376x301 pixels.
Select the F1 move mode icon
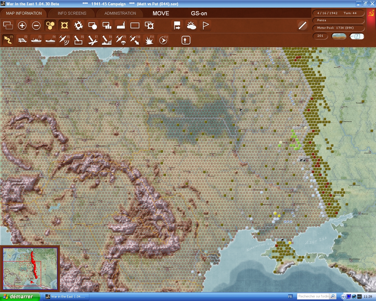(x=8, y=40)
